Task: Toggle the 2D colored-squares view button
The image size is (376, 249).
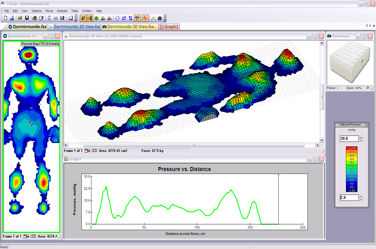Action: pos(83,18)
